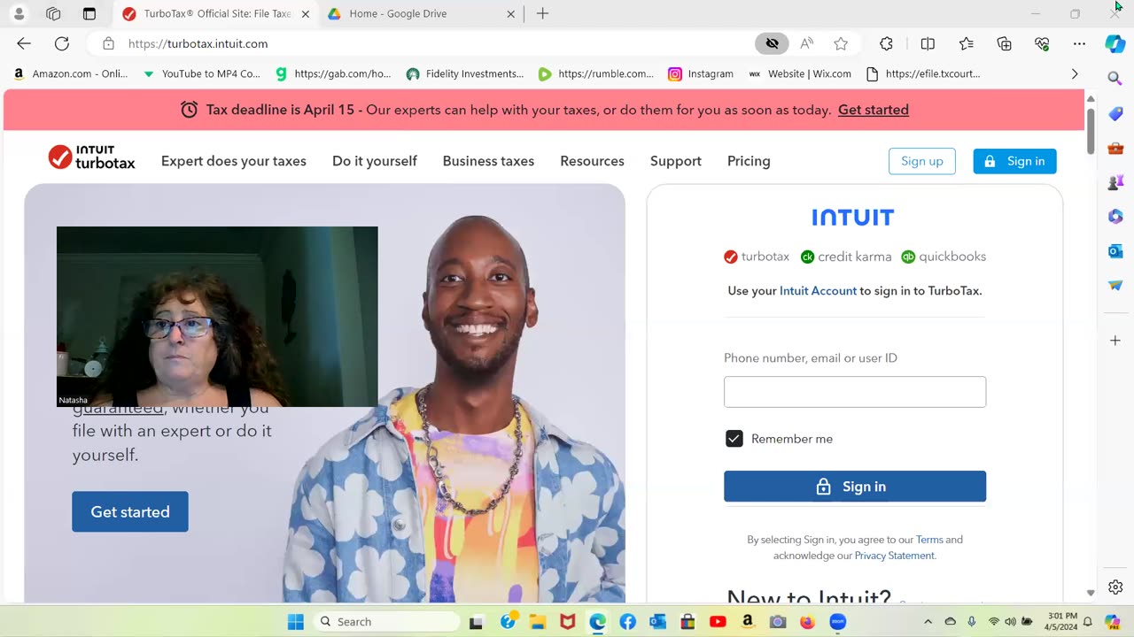
Task: Open Expert does your taxes menu
Action: click(x=234, y=161)
